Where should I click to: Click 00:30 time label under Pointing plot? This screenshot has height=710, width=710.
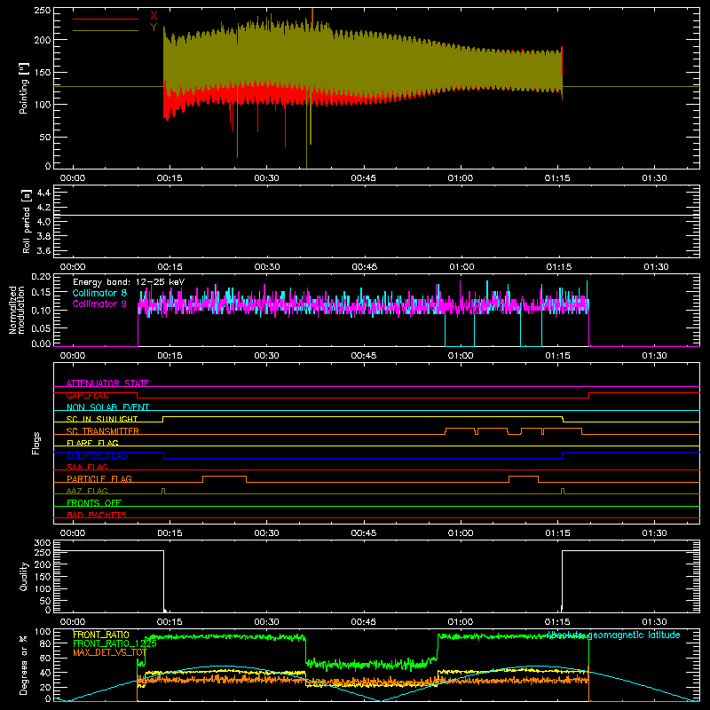[267, 178]
